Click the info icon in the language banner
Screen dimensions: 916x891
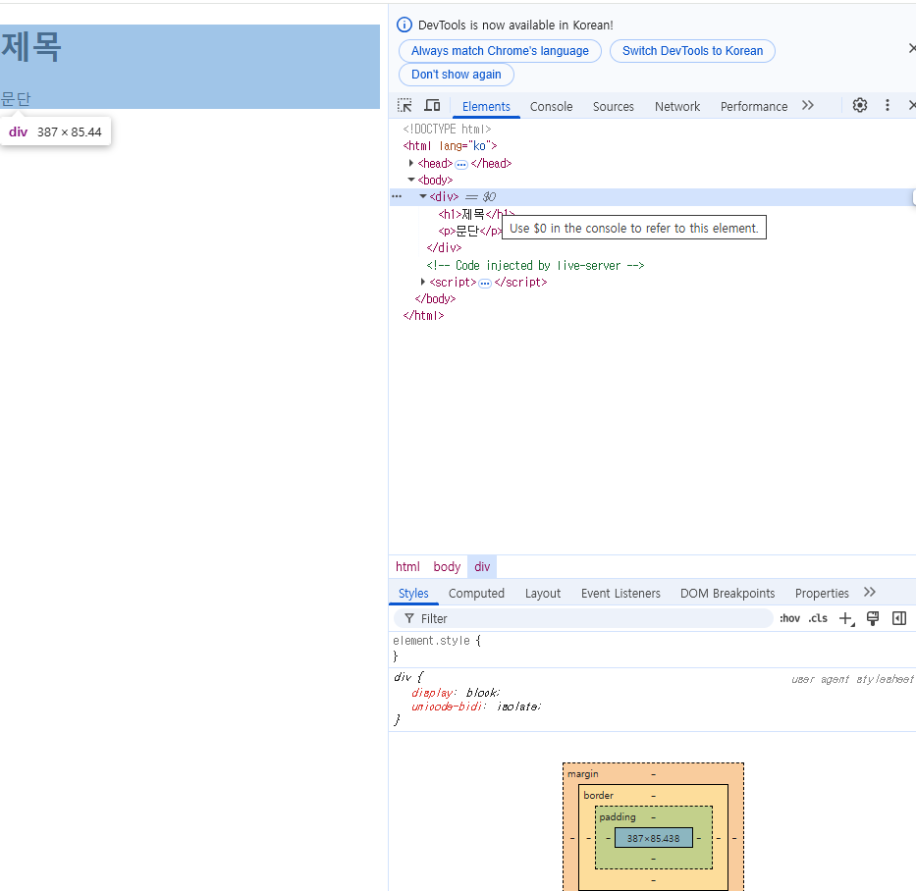click(404, 25)
